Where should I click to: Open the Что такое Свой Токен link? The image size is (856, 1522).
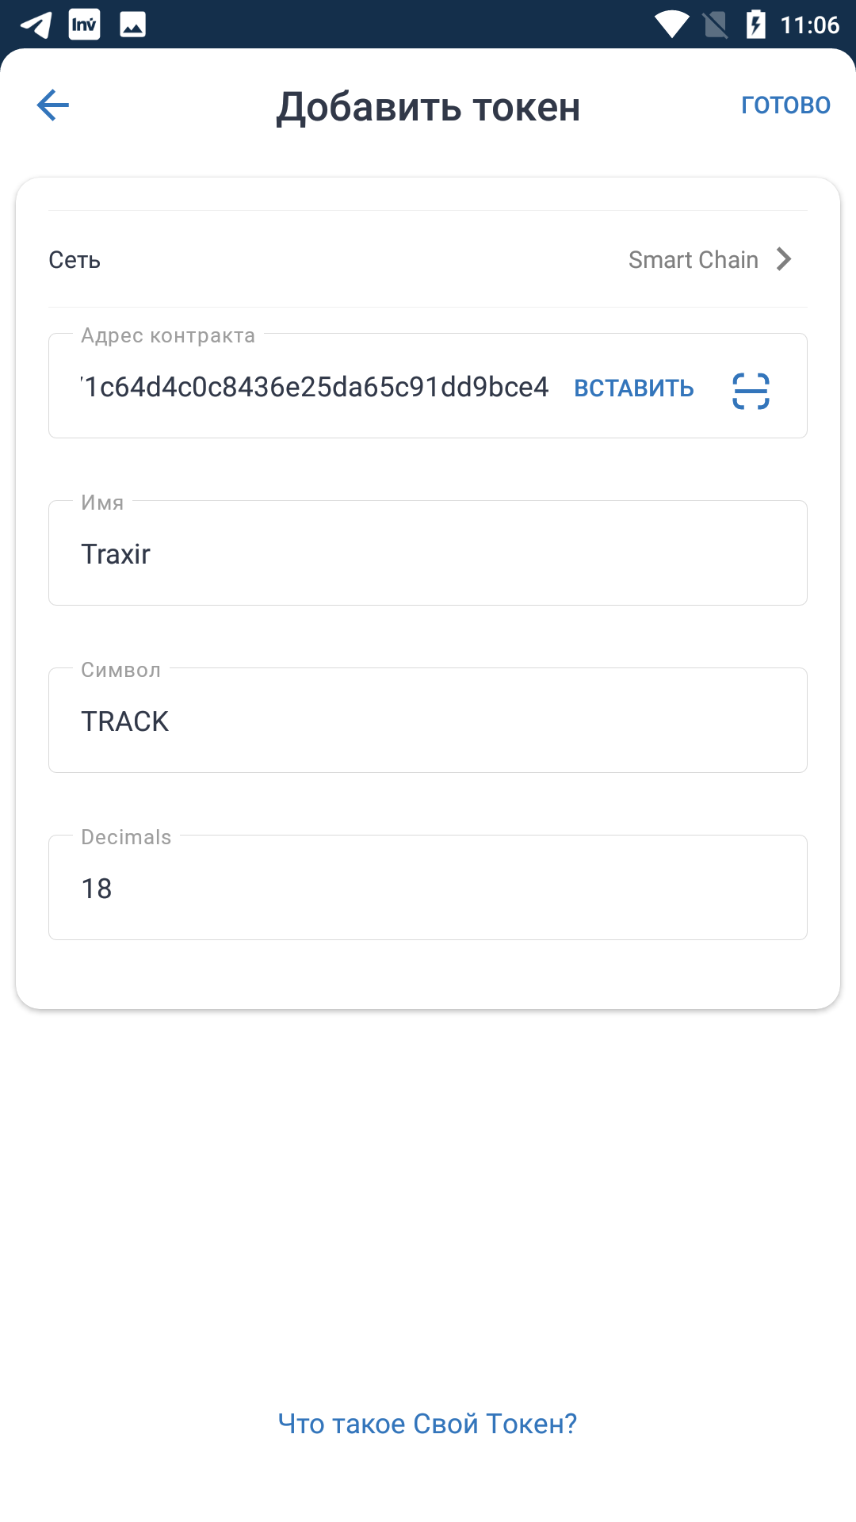(x=428, y=1424)
